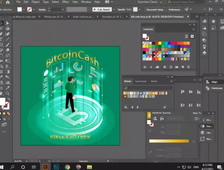
Task: Click Horizontal Distribute Space icon
Action: (x=162, y=118)
